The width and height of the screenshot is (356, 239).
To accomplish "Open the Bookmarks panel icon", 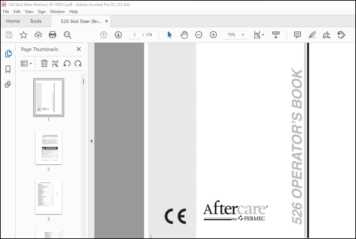I will coord(8,69).
